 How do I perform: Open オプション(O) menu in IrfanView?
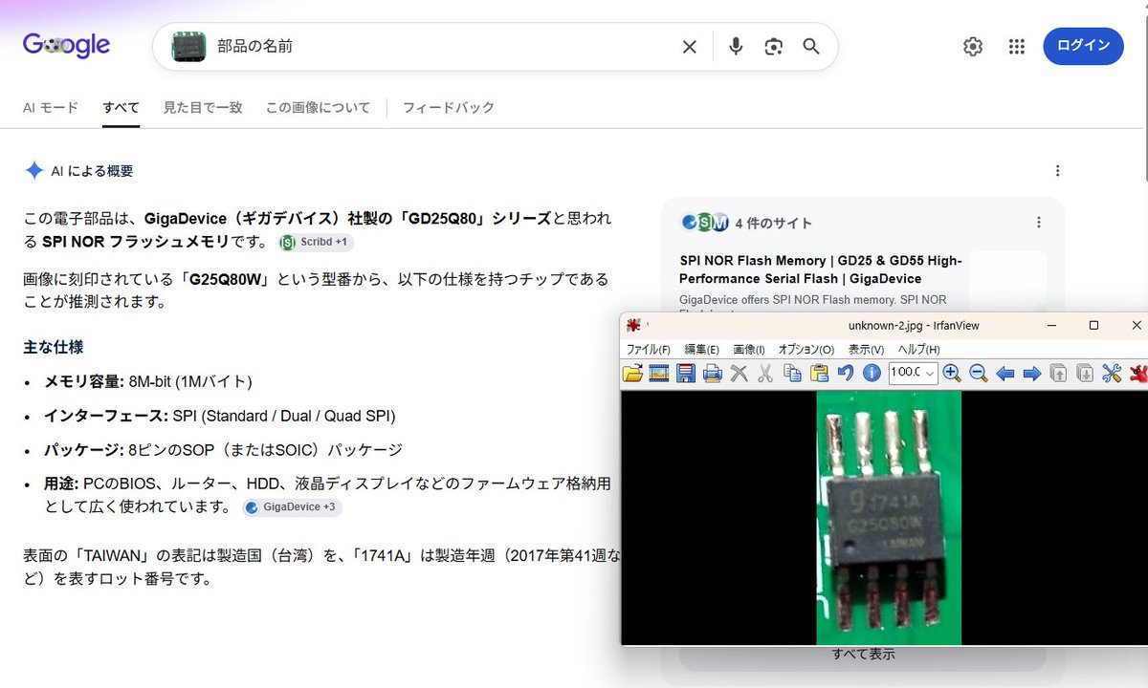(x=806, y=350)
